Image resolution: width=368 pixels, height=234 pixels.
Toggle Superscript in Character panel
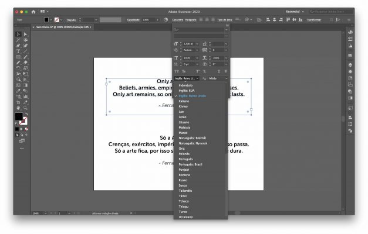(x=198, y=71)
